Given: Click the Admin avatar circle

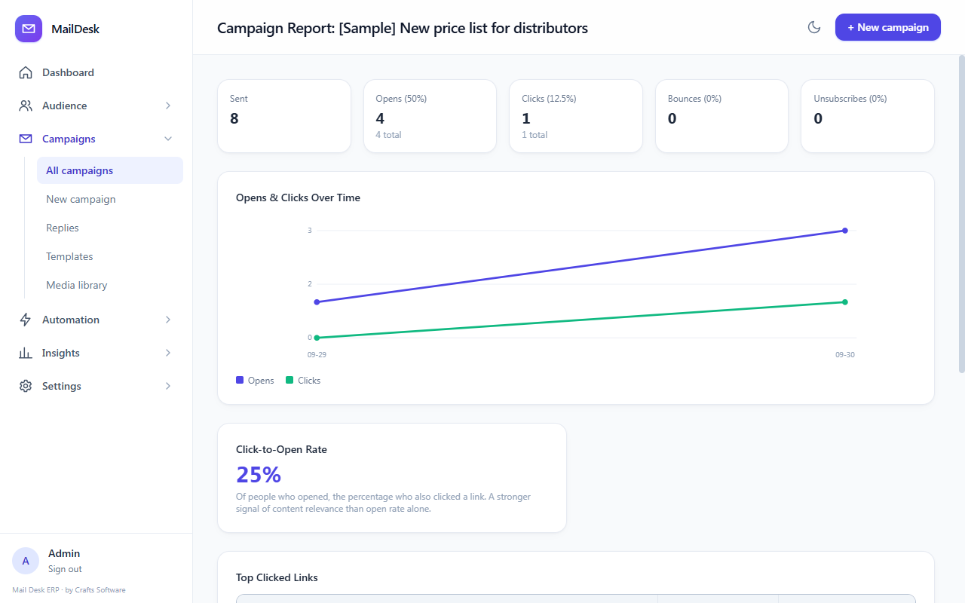Looking at the screenshot, I should [x=26, y=561].
